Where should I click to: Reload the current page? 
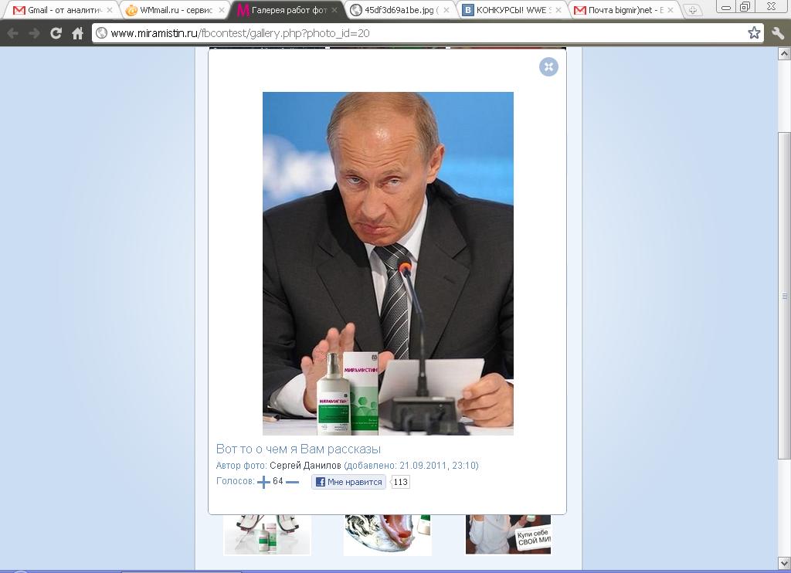tap(56, 33)
